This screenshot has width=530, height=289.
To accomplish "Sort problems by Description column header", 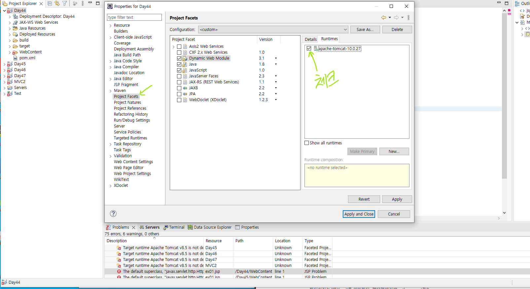I will (154, 241).
